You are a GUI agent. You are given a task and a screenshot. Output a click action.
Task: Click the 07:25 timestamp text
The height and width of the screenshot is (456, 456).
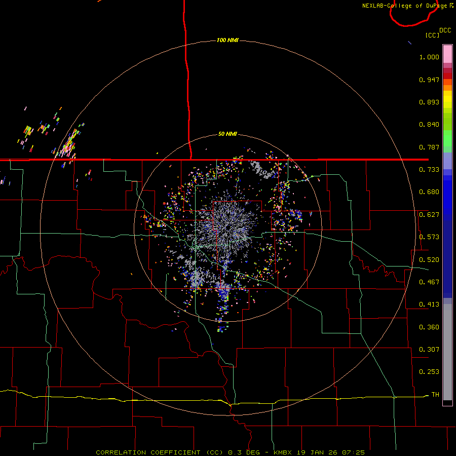click(x=353, y=452)
